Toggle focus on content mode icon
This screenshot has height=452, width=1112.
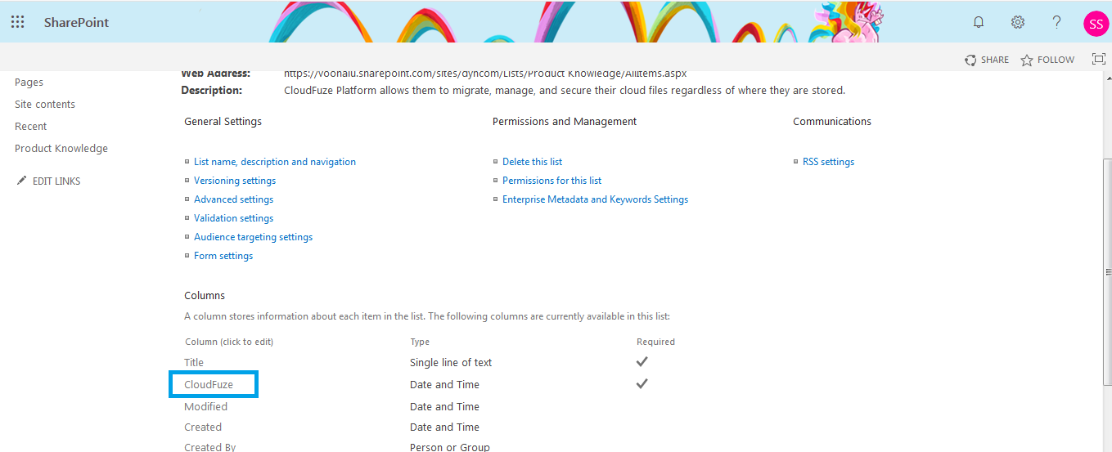tap(1099, 59)
